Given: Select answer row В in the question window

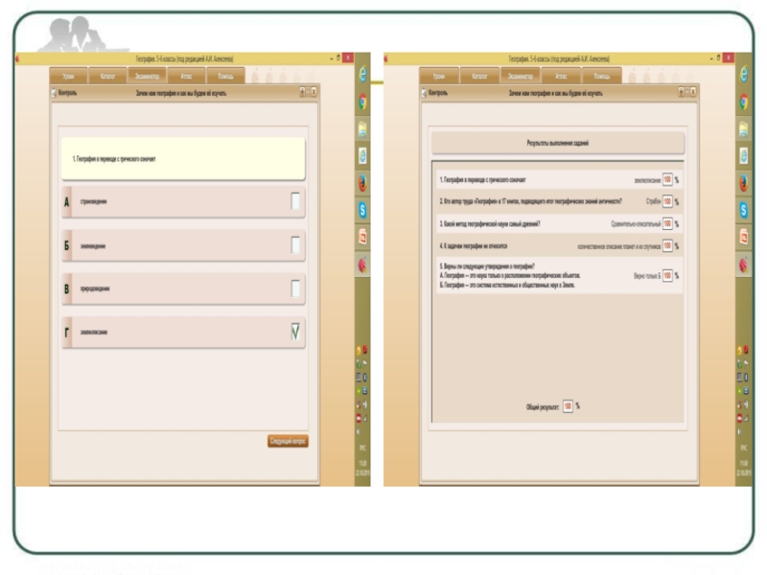Looking at the screenshot, I should (x=183, y=288).
